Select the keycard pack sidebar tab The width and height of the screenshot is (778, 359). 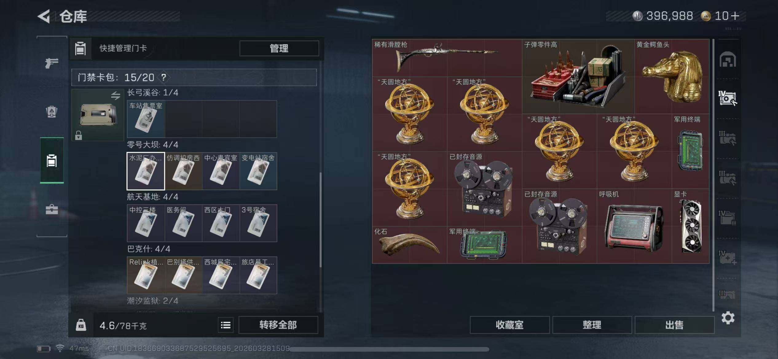[52, 160]
